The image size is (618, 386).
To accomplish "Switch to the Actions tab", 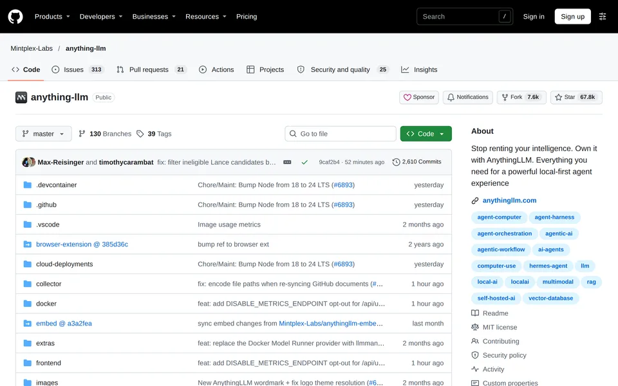I will click(216, 69).
